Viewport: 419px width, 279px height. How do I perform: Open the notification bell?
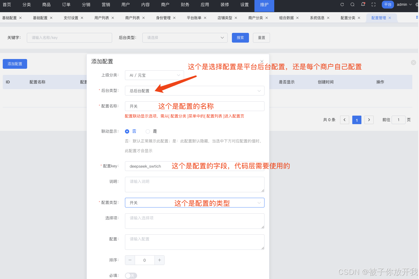(363, 4)
